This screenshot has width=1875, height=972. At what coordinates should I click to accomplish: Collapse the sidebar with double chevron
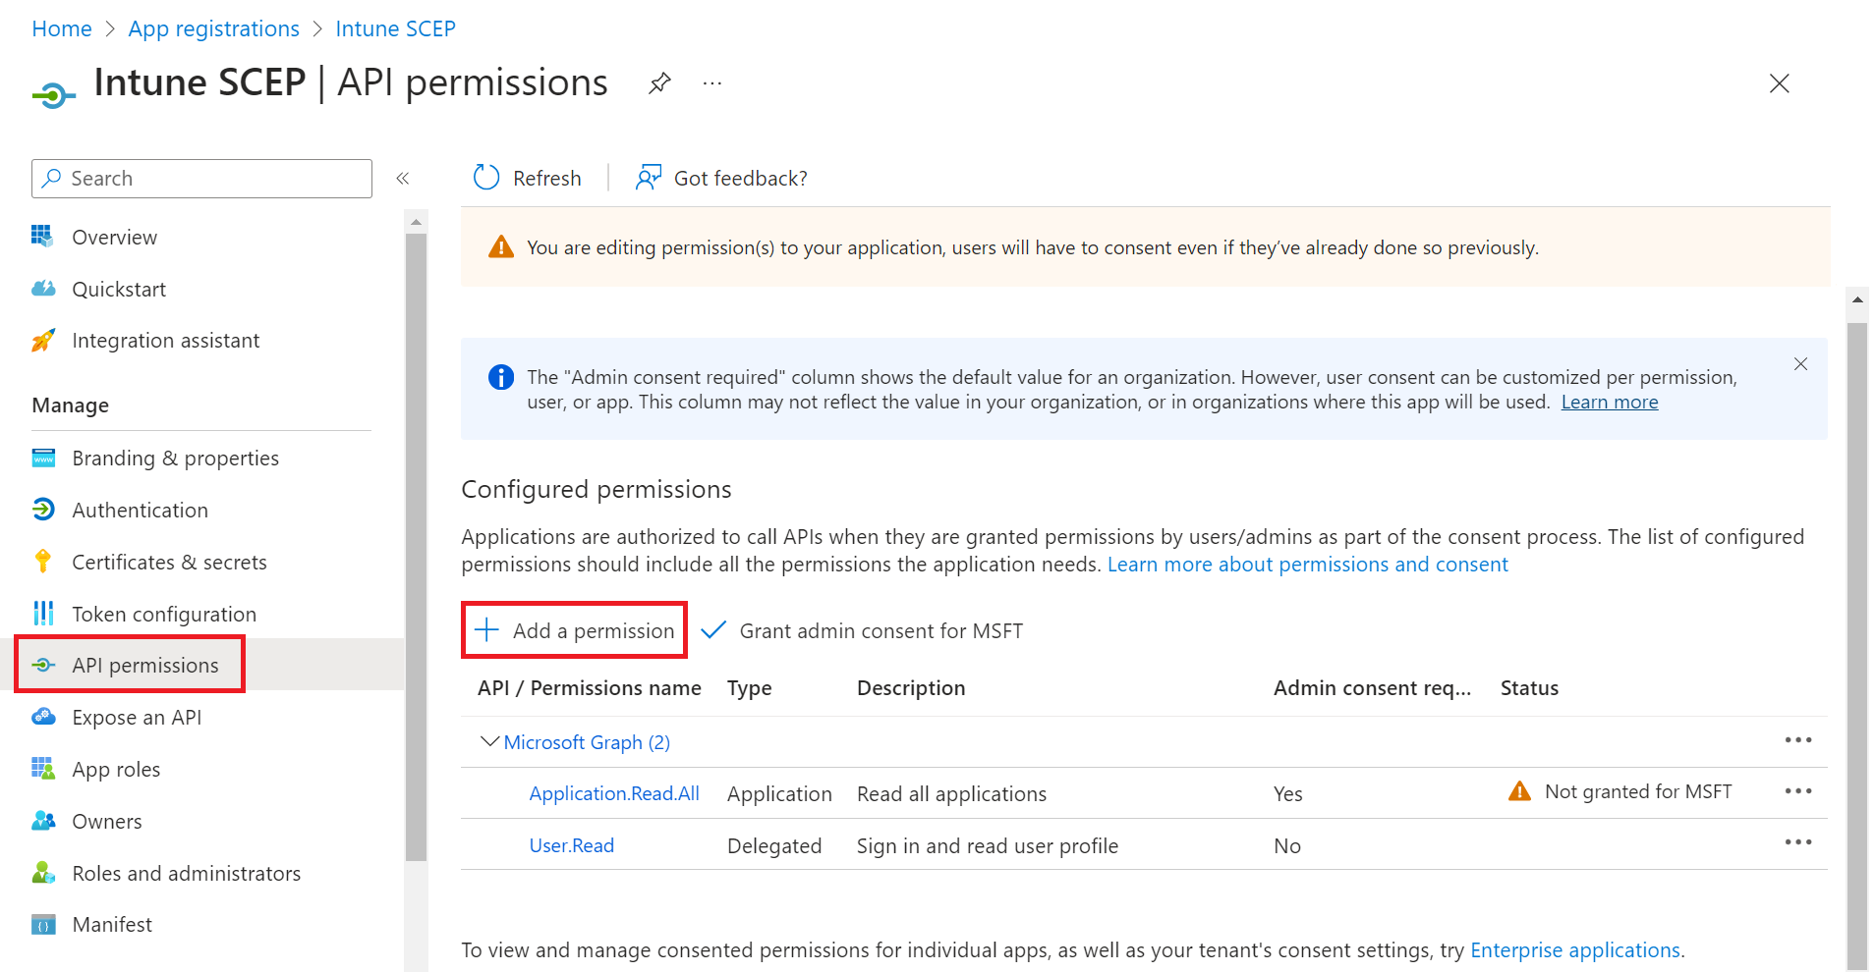tap(402, 178)
